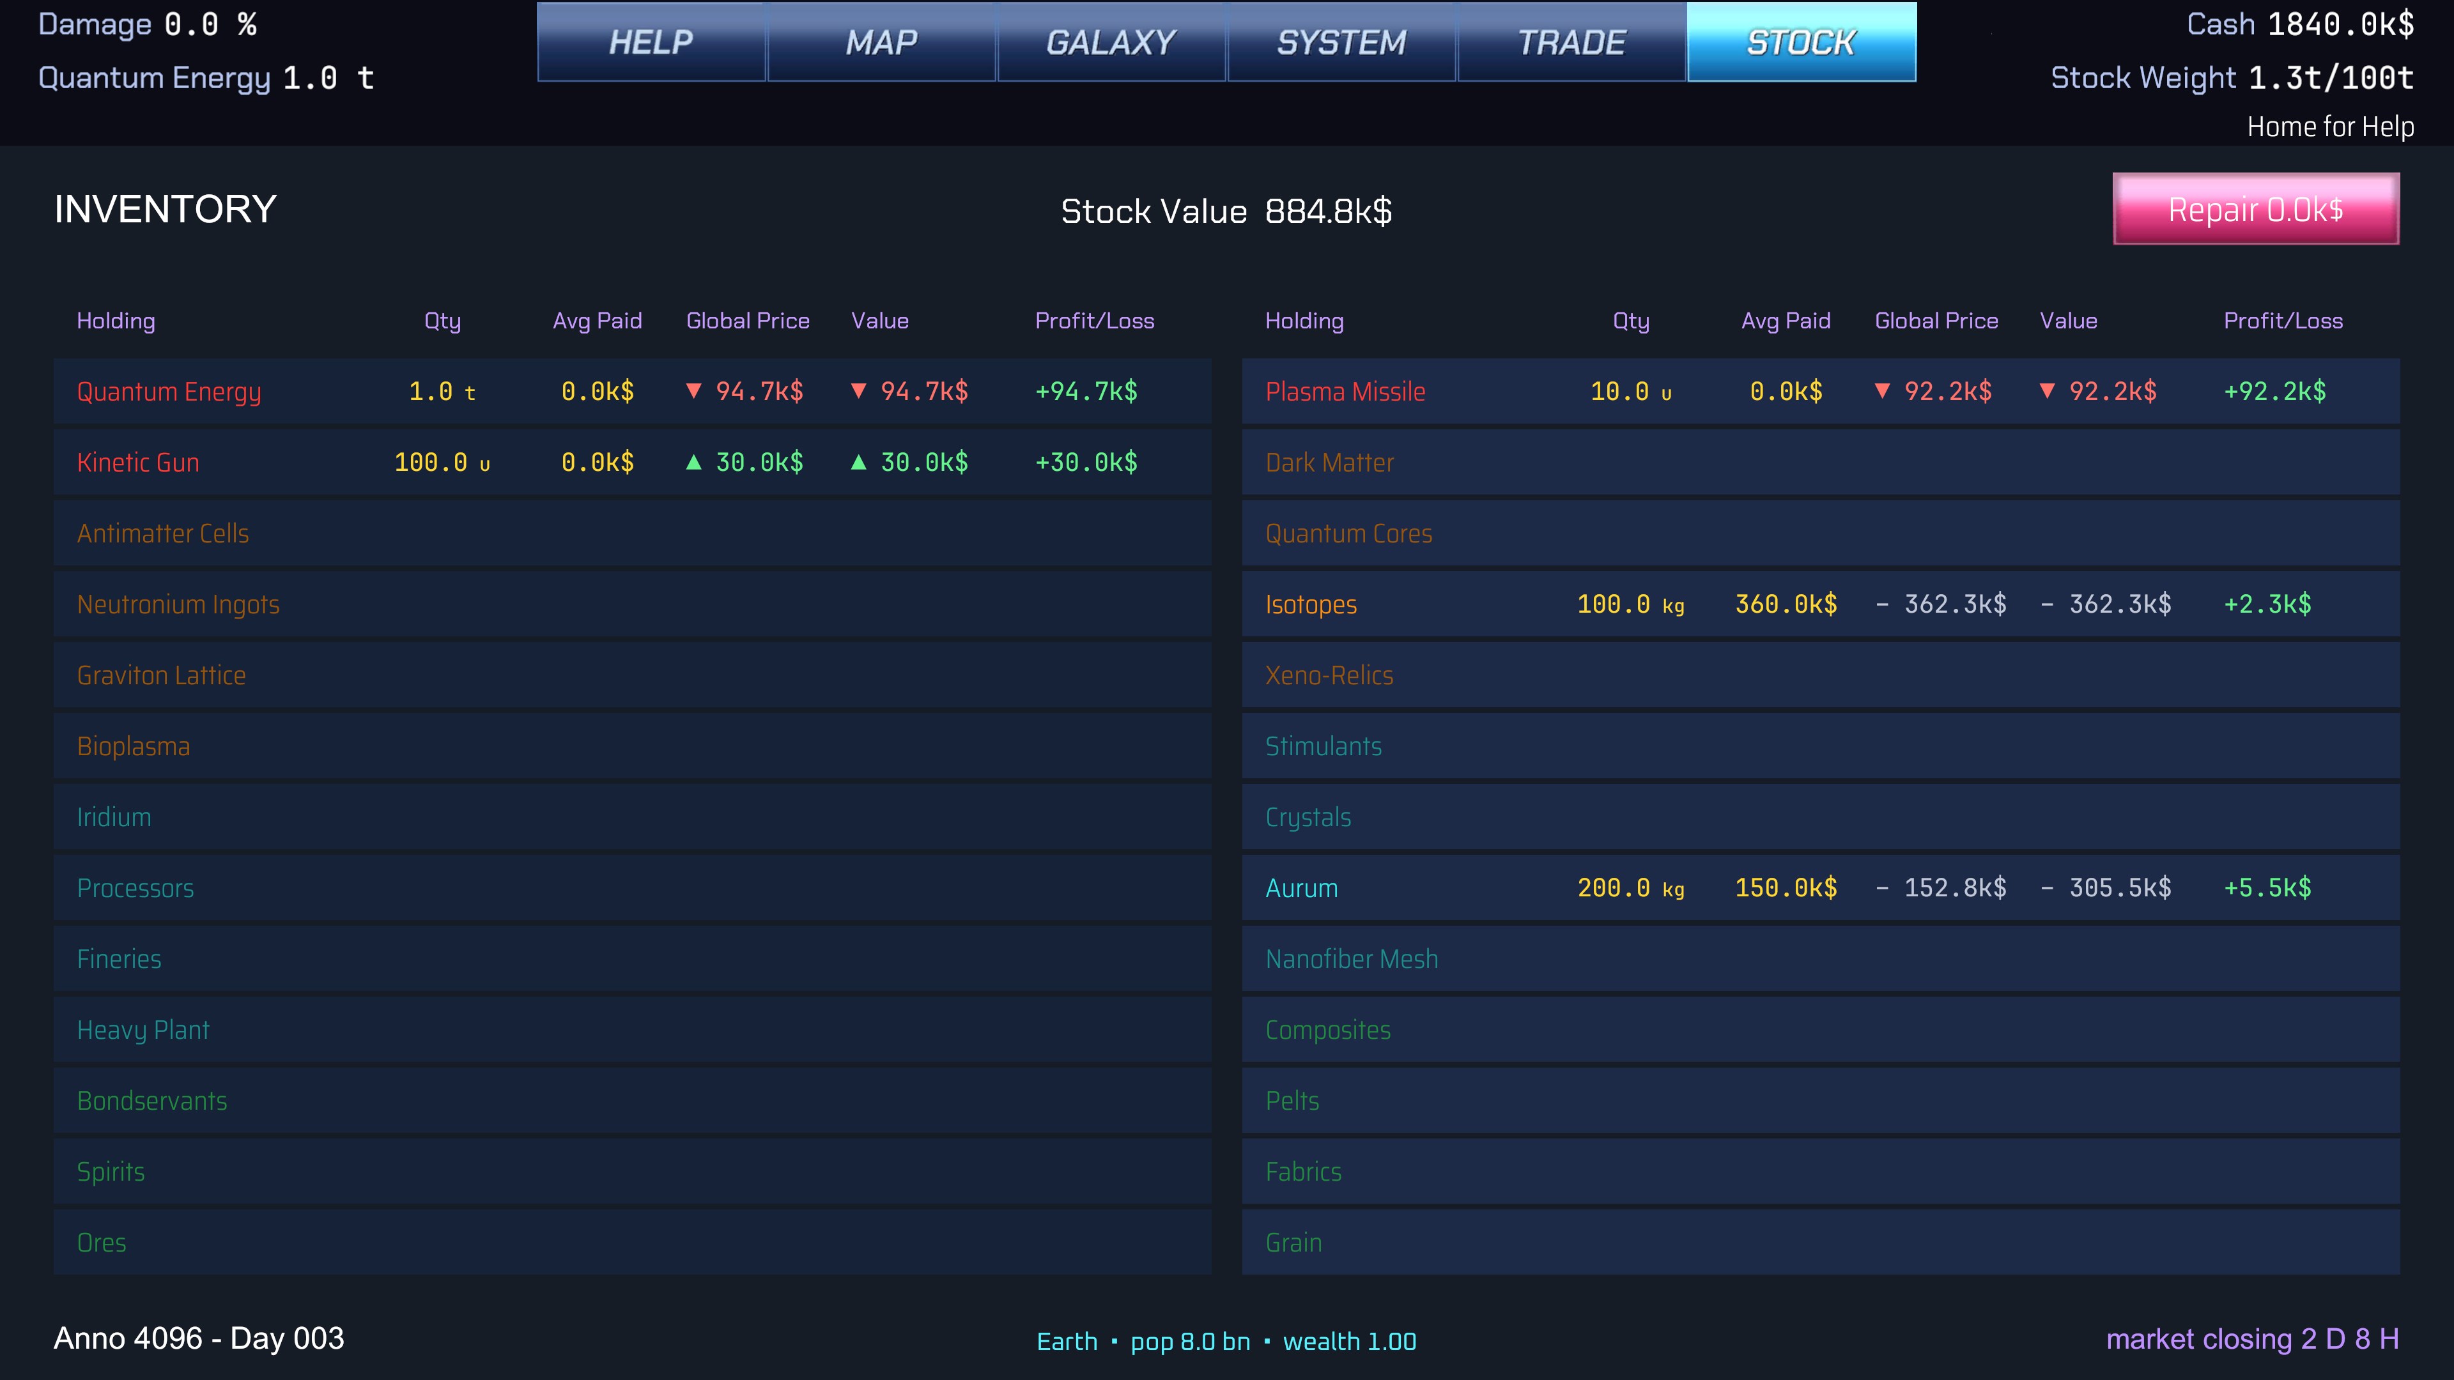Click the Kinetic Gun quantity 100.0 u
The height and width of the screenshot is (1380, 2454).
click(442, 462)
